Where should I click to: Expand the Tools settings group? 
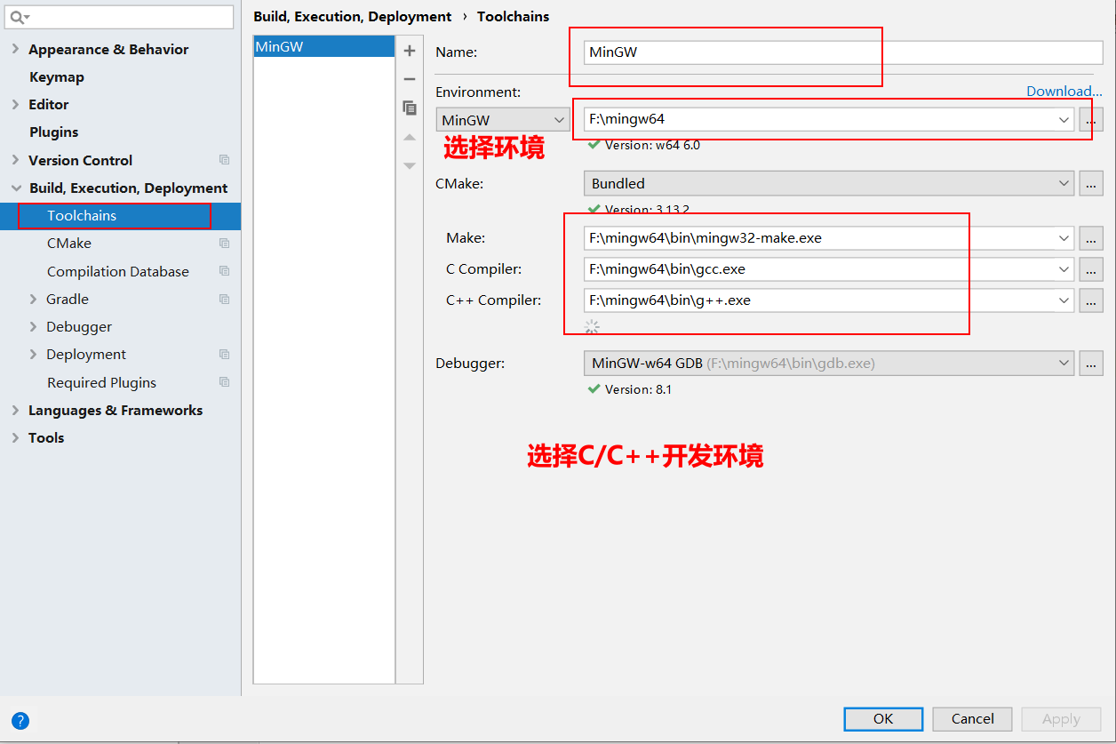15,437
